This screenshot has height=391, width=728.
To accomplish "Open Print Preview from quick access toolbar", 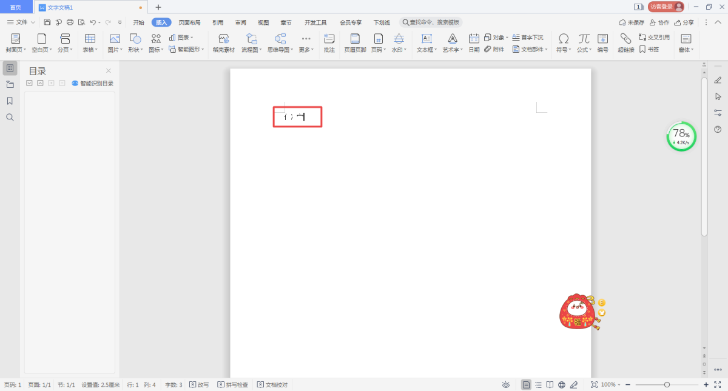I will click(x=81, y=22).
